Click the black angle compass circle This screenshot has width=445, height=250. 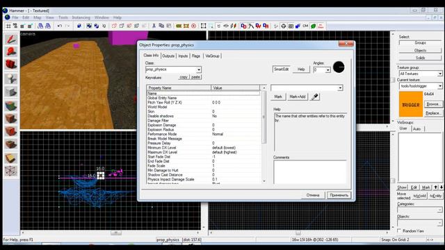pos(339,67)
